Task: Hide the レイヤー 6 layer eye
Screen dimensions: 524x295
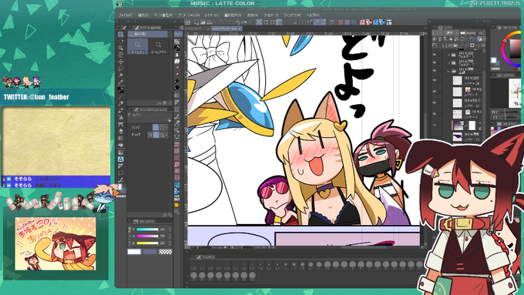Action: click(435, 113)
